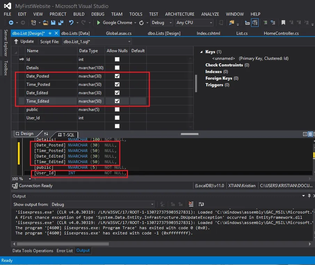Screen dimensions: 315x265
Task: Pin the dbo.List [Design] tab
Action: click(50, 33)
